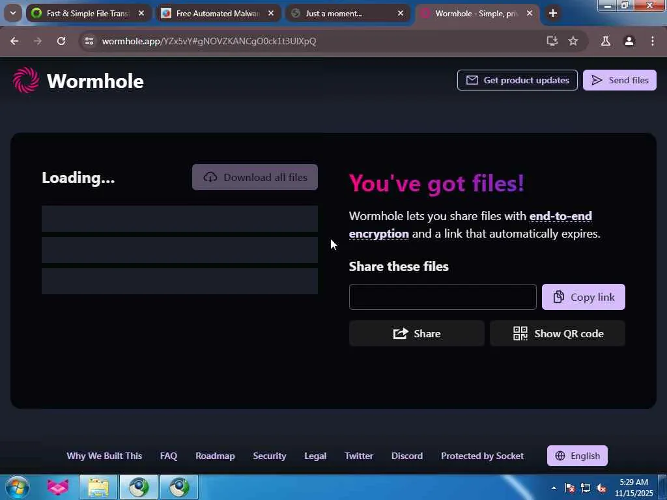Click the Share button
Viewport: 667px width, 500px height.
point(416,333)
